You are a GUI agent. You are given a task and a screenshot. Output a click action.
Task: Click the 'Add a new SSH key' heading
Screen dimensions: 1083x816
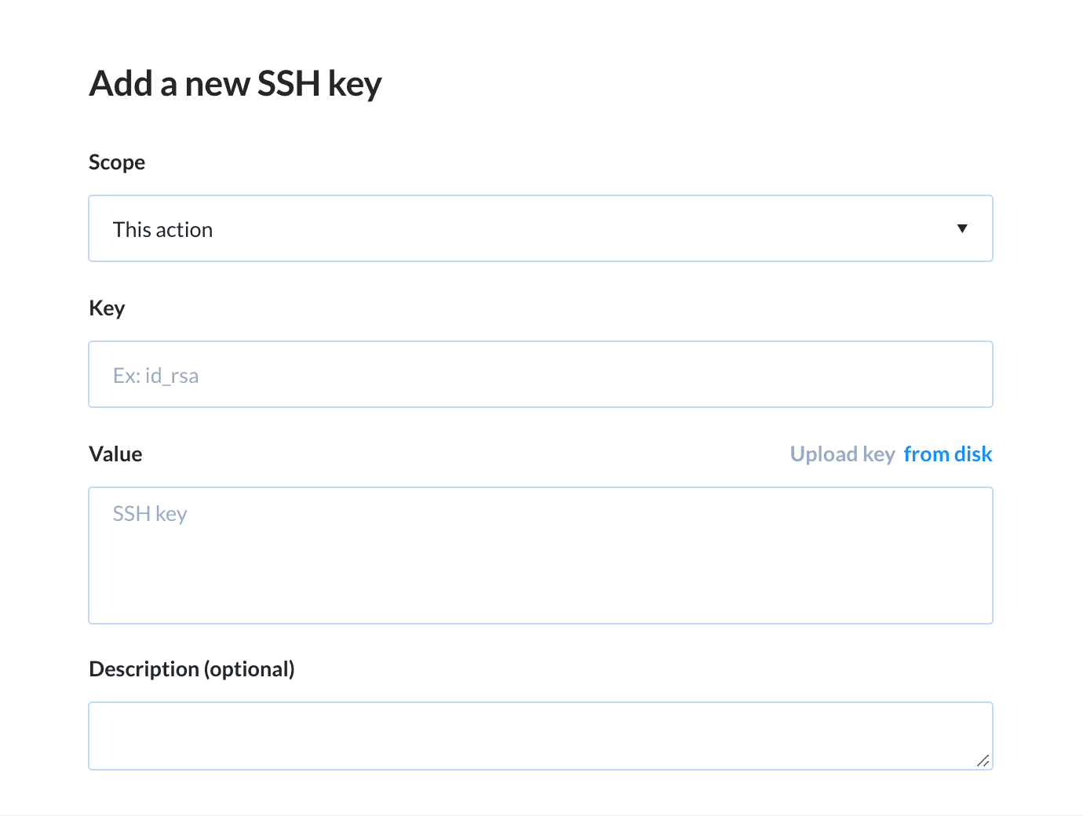point(235,84)
